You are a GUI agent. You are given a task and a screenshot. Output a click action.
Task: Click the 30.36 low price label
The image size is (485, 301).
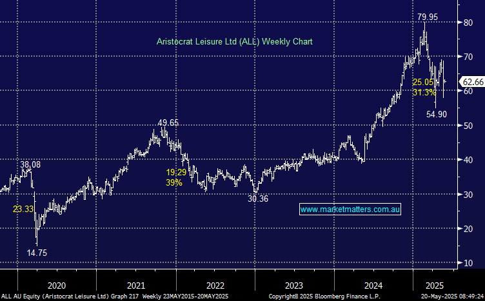point(258,199)
